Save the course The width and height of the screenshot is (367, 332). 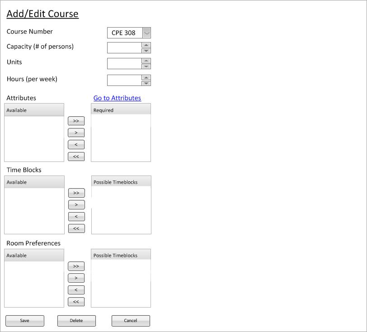(25, 321)
